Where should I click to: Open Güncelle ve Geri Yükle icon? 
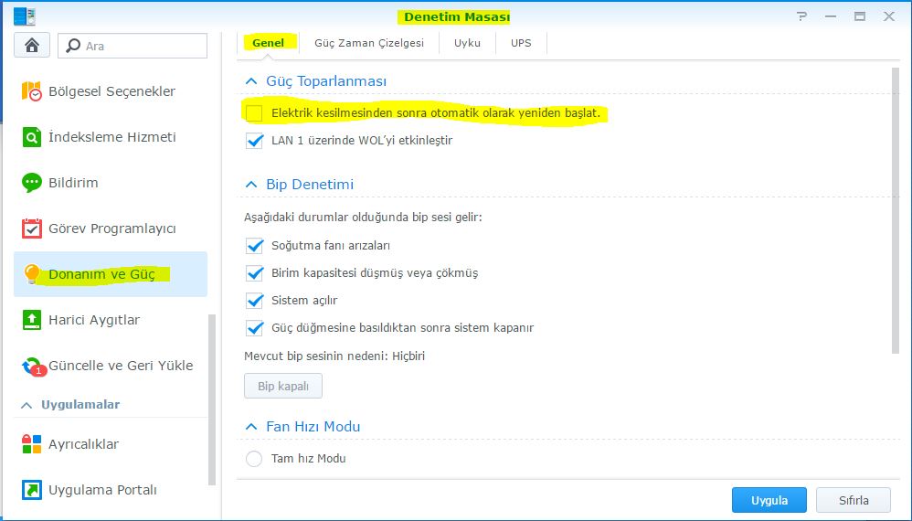[x=34, y=367]
